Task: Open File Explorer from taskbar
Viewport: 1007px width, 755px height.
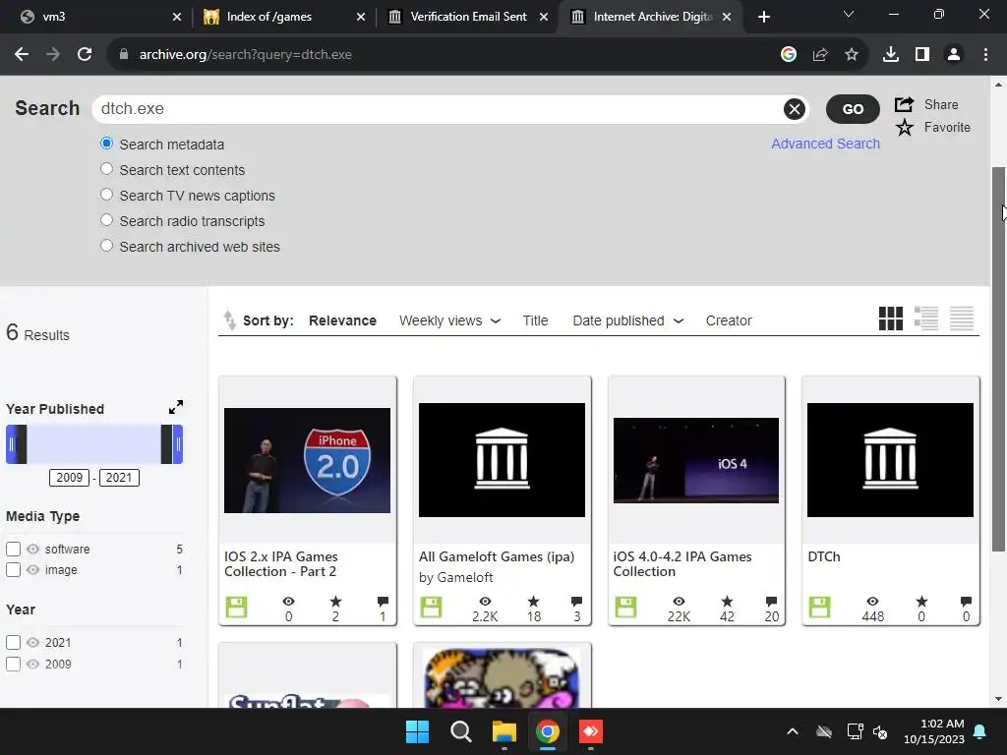Action: point(504,731)
